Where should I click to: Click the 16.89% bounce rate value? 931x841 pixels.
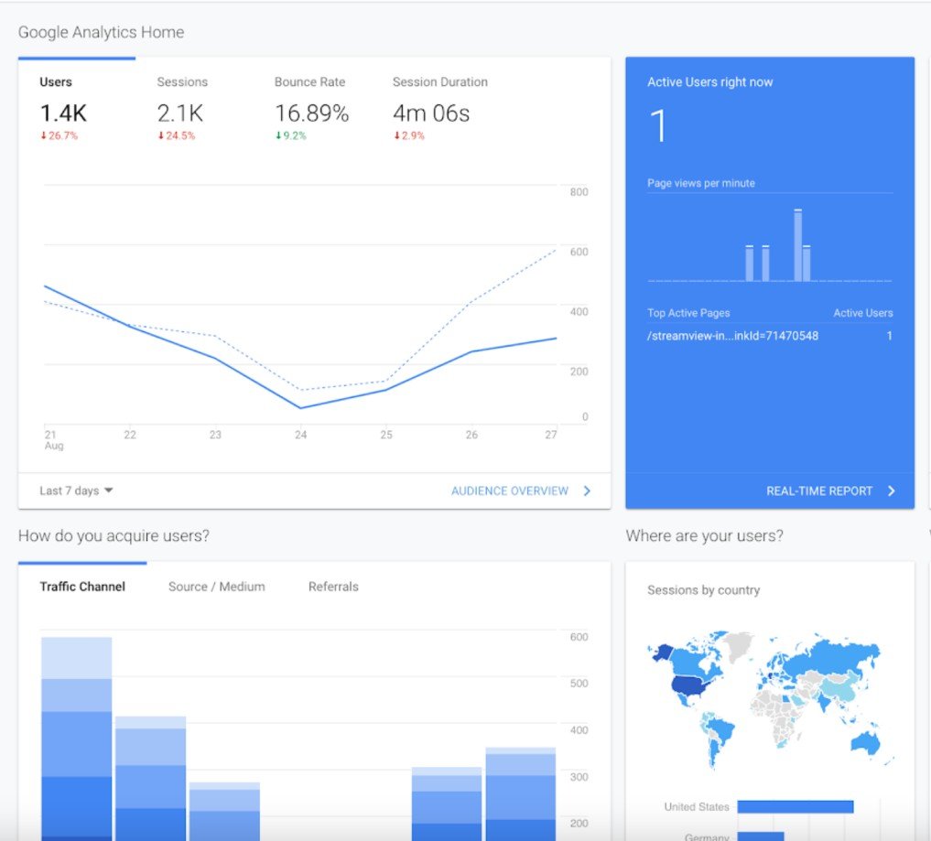[312, 113]
